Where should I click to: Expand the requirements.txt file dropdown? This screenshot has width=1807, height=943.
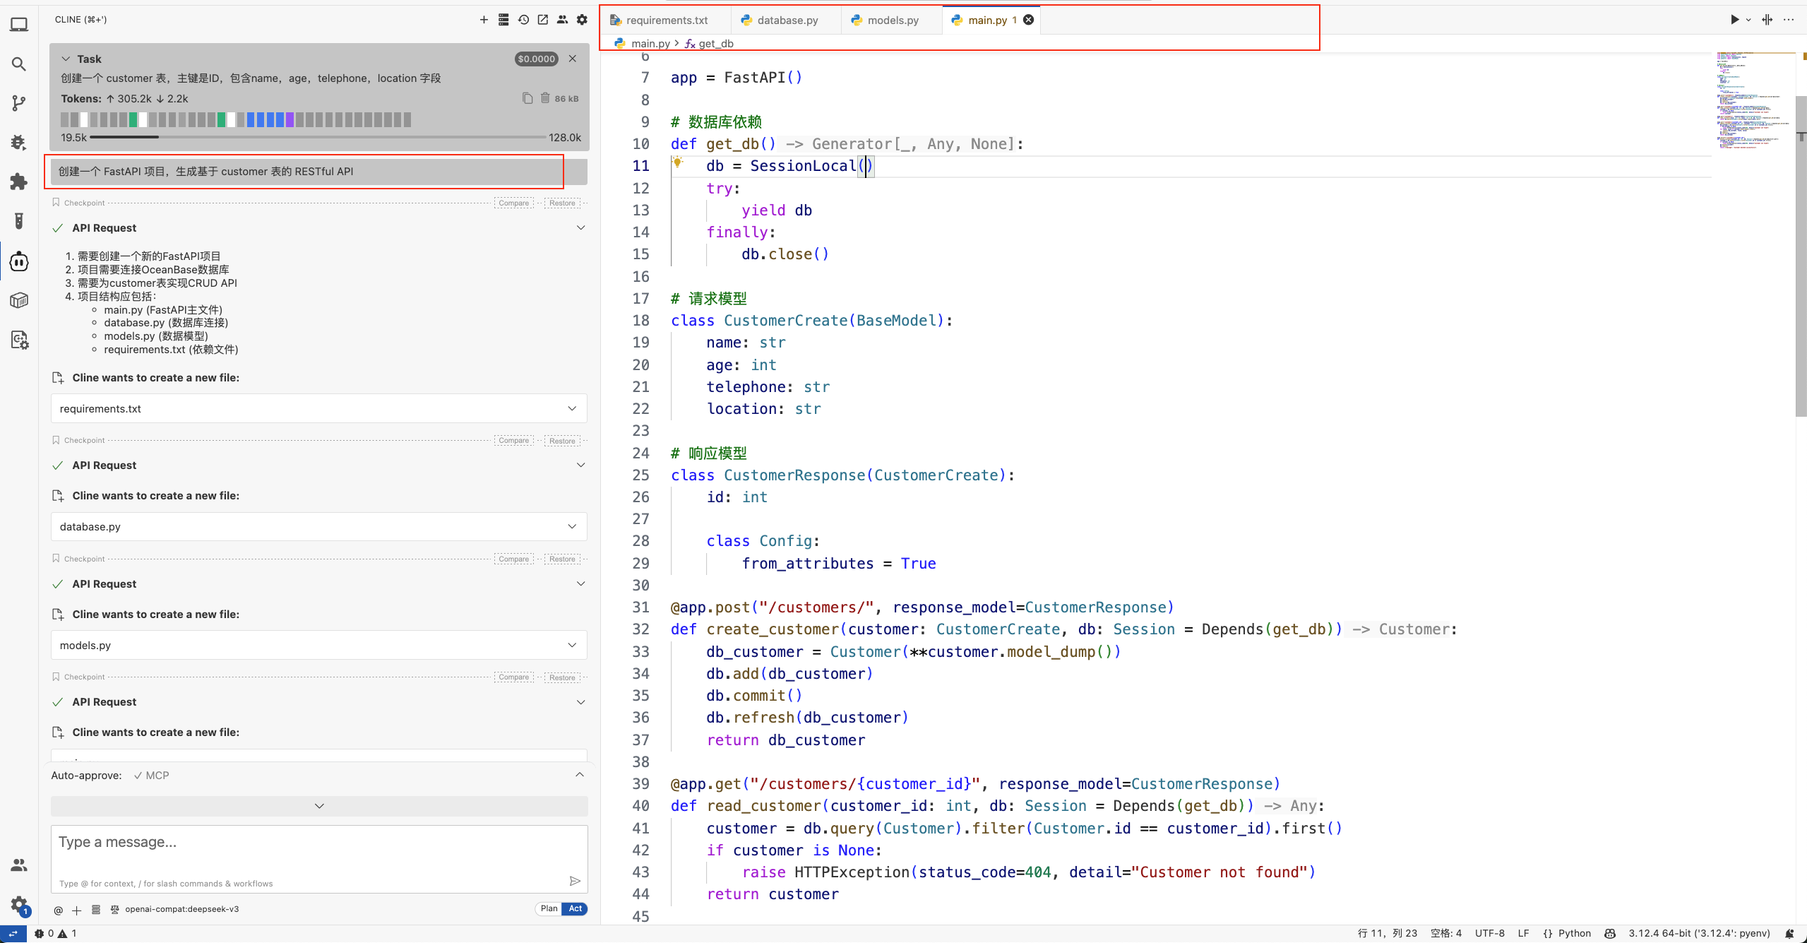pyautogui.click(x=572, y=408)
